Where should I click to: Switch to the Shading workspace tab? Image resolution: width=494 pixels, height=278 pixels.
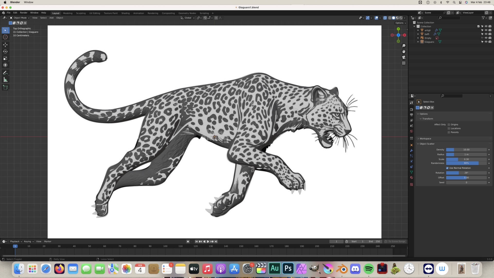[x=125, y=13]
